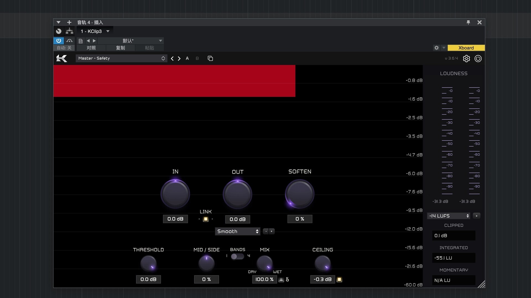Adjust the SOFTEN knob
The width and height of the screenshot is (531, 298).
tap(300, 194)
